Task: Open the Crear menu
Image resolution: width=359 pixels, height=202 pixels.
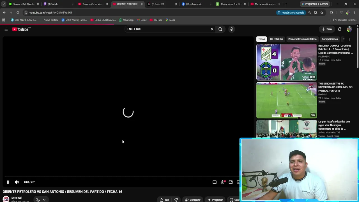Action: (x=327, y=29)
